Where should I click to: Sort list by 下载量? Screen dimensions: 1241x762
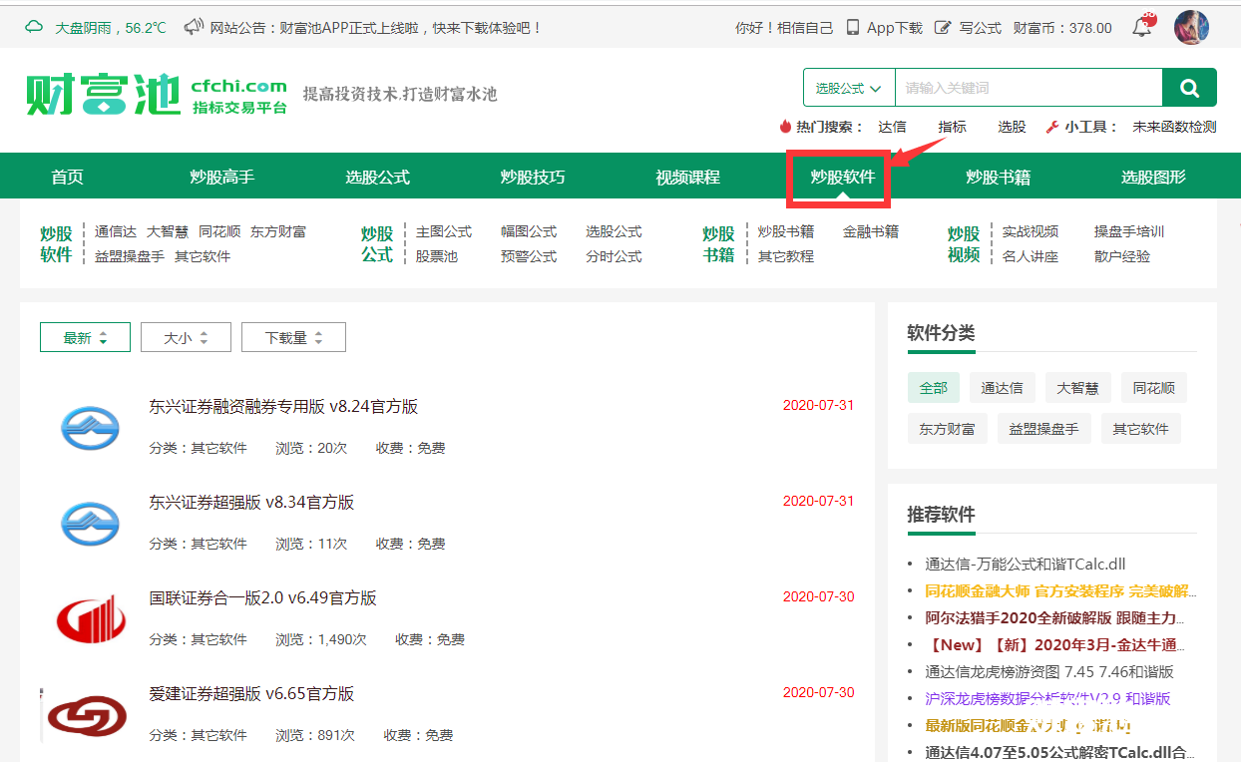[293, 337]
